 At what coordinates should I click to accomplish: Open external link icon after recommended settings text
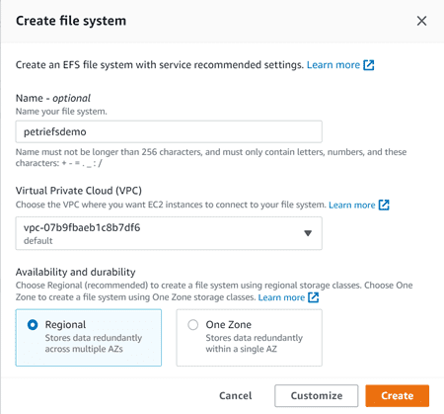pyautogui.click(x=369, y=65)
